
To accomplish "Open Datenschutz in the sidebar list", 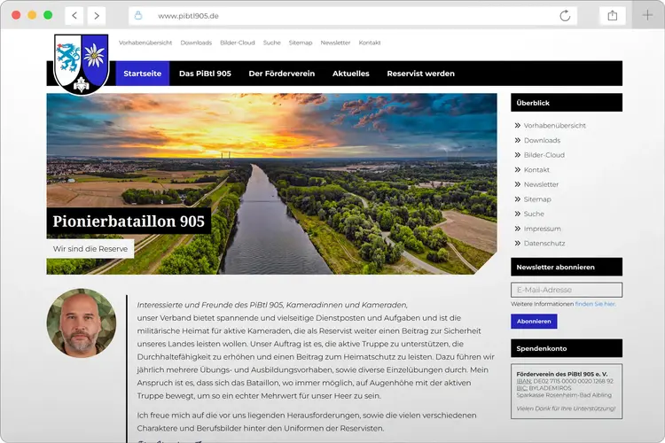I will coord(544,243).
